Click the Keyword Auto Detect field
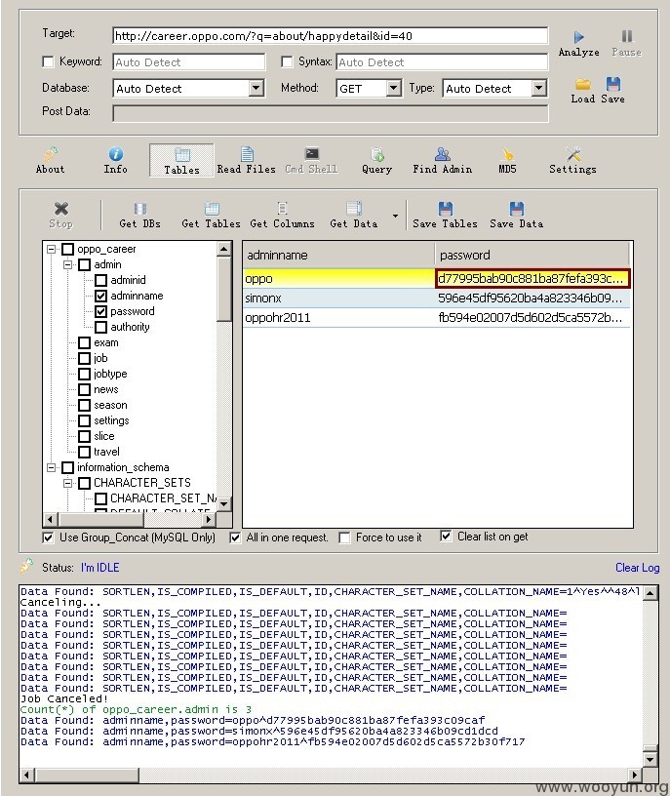Screen dimensions: 670x796 188,62
